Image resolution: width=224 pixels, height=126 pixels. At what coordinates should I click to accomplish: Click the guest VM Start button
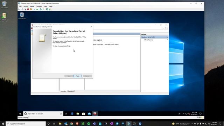20,114
